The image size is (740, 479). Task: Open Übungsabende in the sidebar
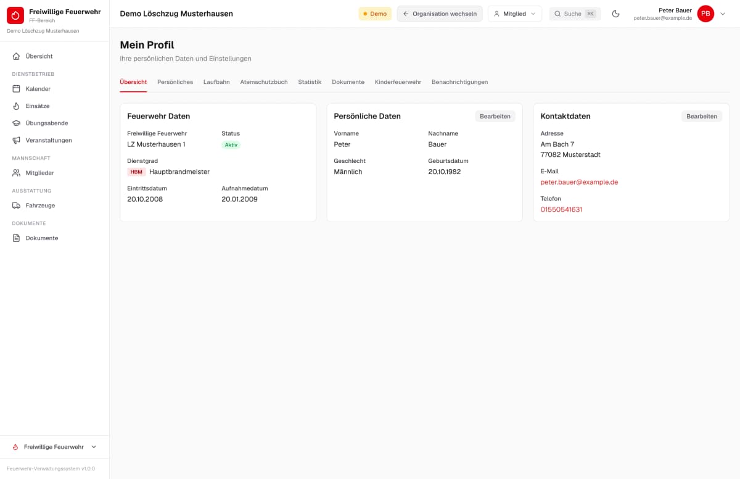(55, 123)
